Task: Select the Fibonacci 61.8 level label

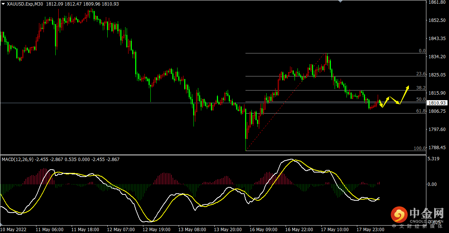Action: [421, 111]
